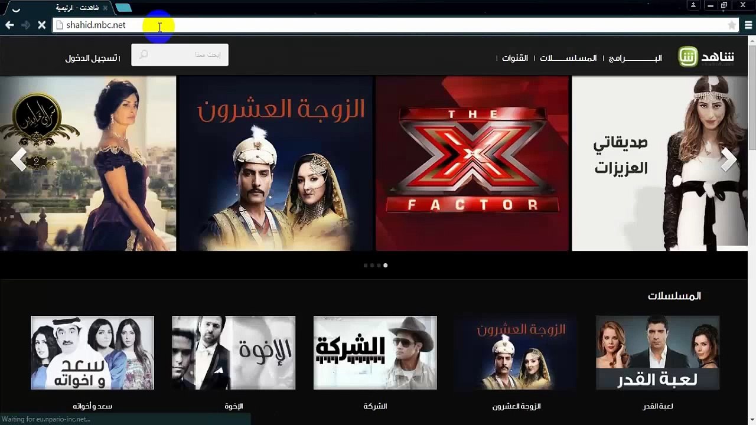The width and height of the screenshot is (756, 425).
Task: Open the woman in purple dress banner
Action: (x=88, y=164)
